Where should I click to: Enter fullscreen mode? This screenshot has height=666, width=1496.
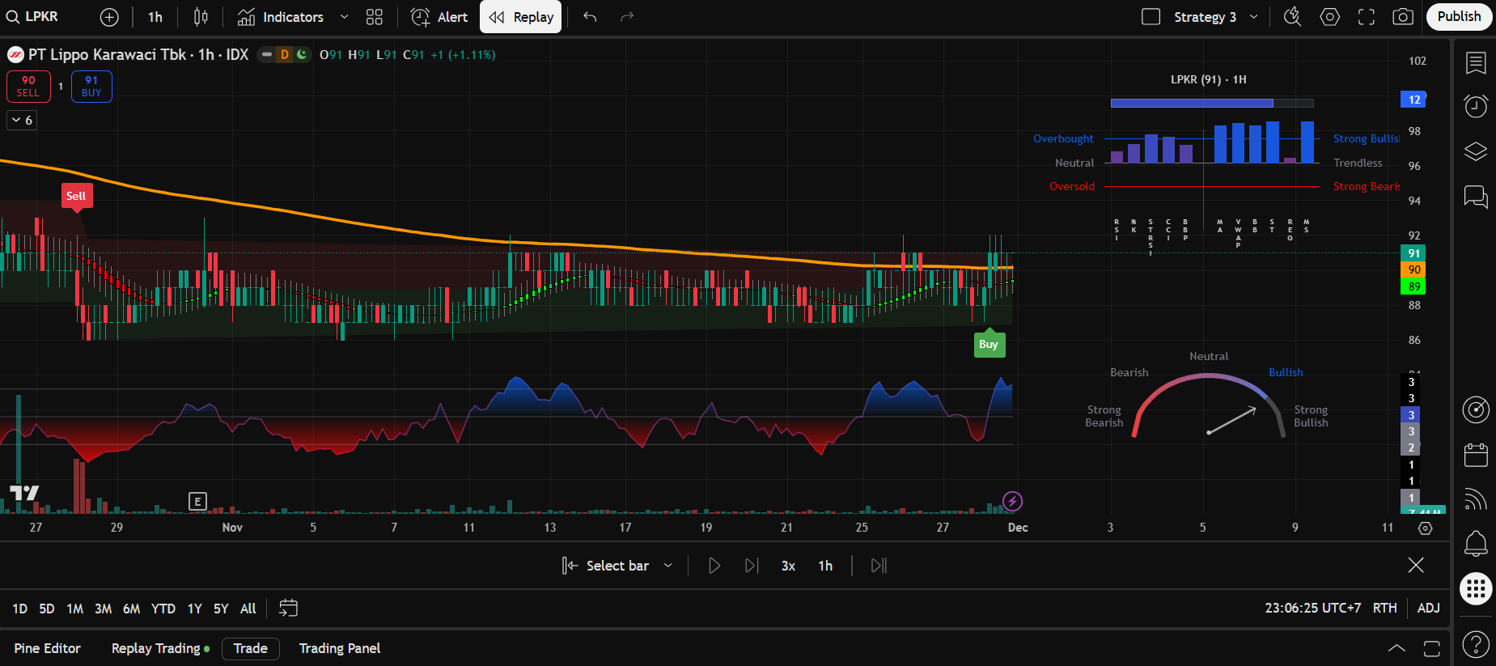(1367, 17)
